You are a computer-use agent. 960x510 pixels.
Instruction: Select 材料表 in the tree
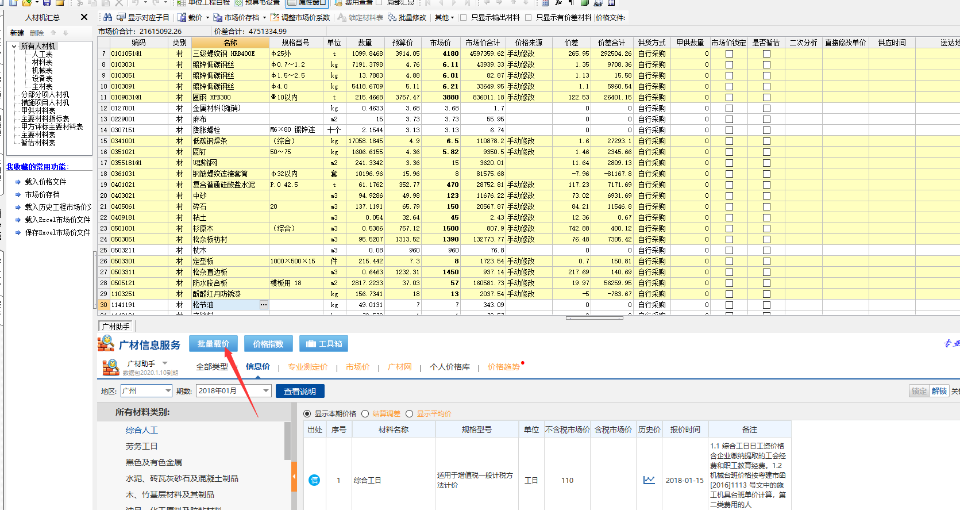(x=43, y=62)
